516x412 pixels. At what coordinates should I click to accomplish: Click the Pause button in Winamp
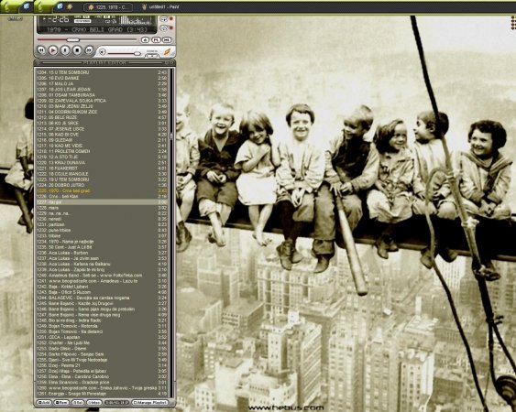pos(65,50)
